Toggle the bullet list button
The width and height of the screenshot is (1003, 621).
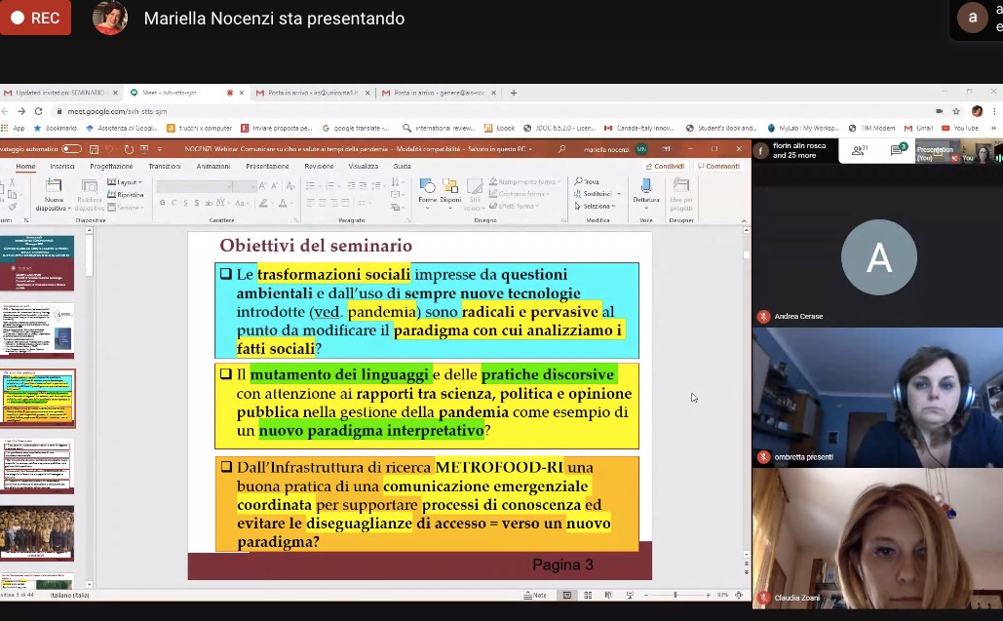point(312,185)
